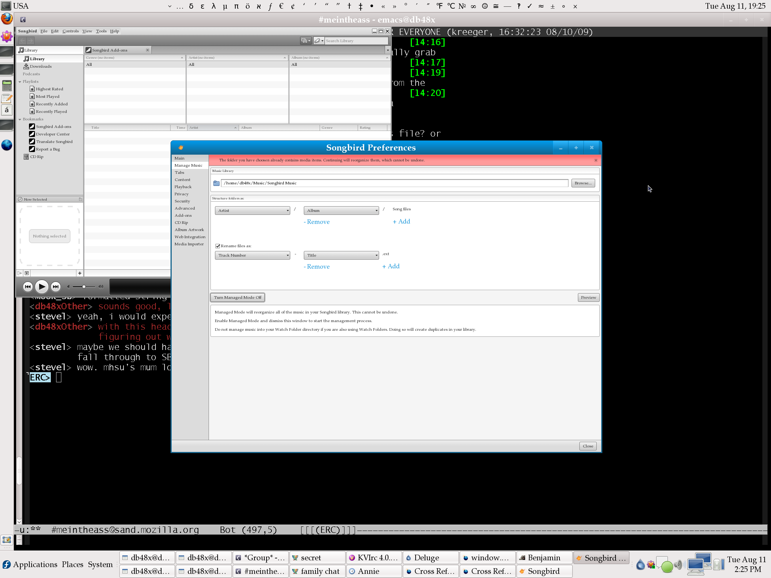Click the Deluge tray icon

pos(640,564)
